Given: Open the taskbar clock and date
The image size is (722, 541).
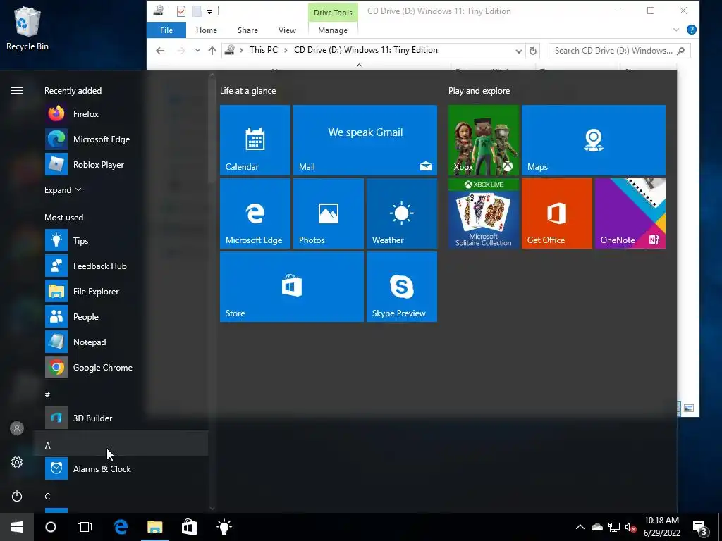Looking at the screenshot, I should pos(661,527).
